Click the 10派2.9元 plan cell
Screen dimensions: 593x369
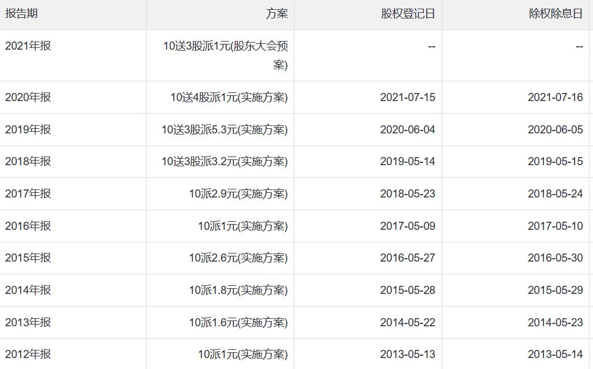tap(238, 193)
